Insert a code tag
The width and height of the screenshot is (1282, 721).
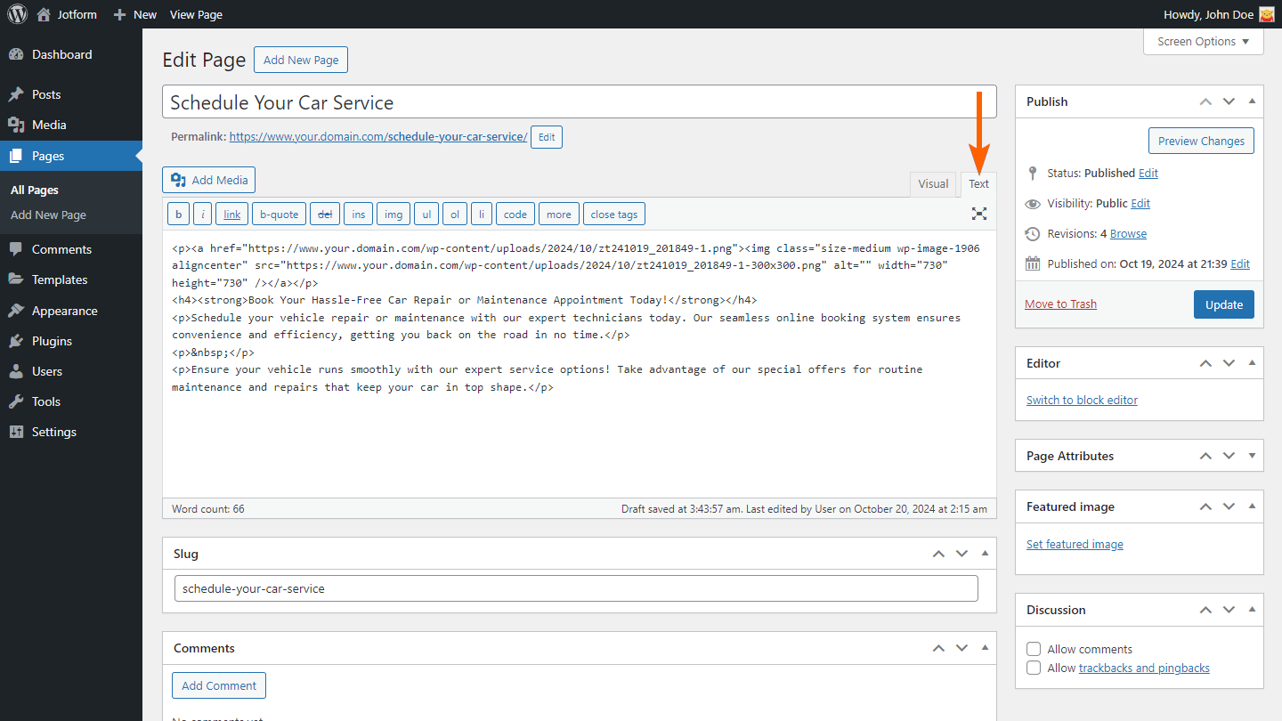tap(515, 214)
